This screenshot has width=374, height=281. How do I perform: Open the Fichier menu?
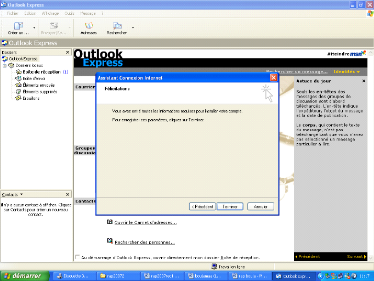point(13,13)
